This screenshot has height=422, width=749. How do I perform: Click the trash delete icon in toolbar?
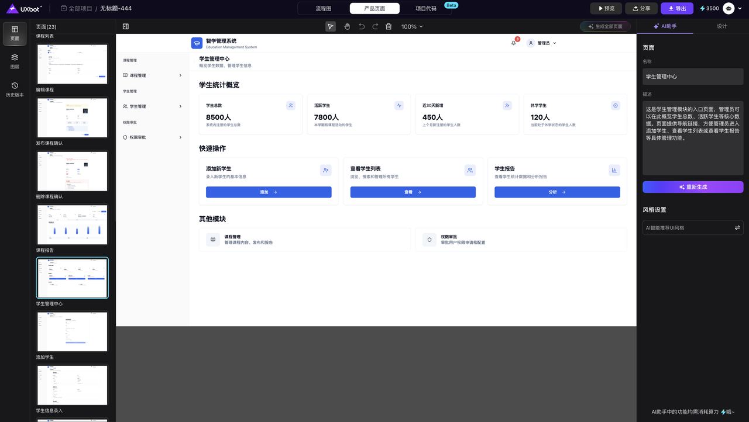coord(389,26)
